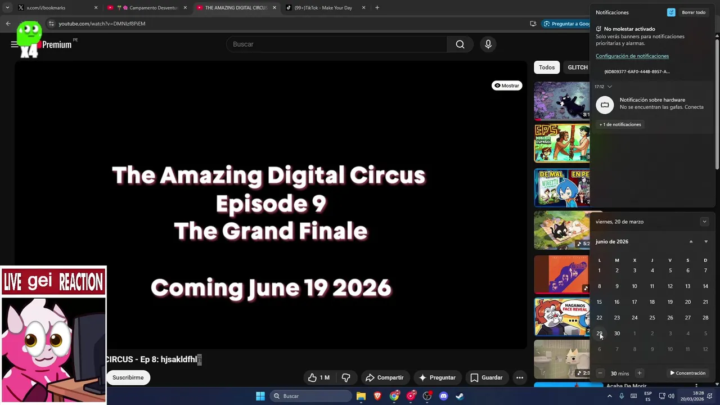This screenshot has height=405, width=720.
Task: Collapse the 17:12 notification group chevron
Action: 609,87
